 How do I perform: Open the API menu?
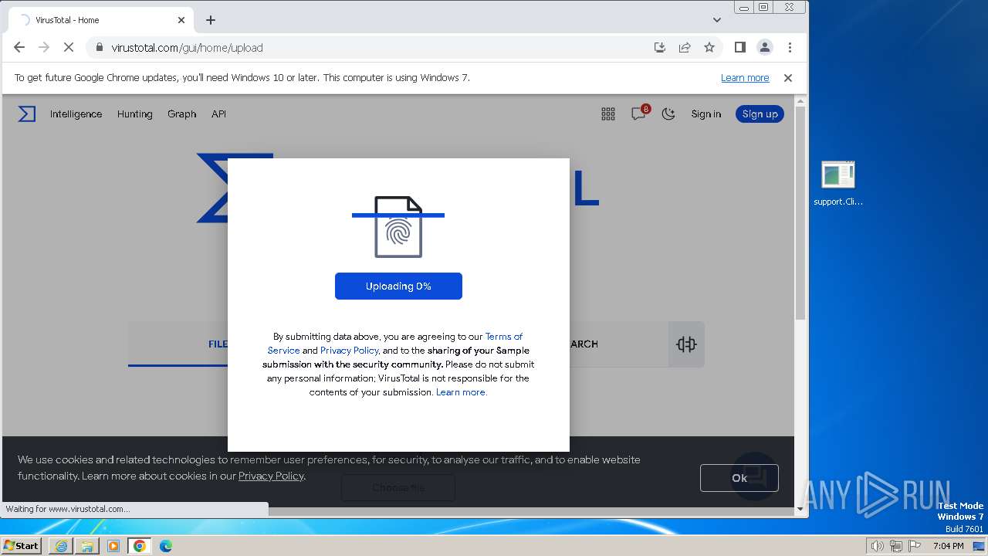pos(219,114)
